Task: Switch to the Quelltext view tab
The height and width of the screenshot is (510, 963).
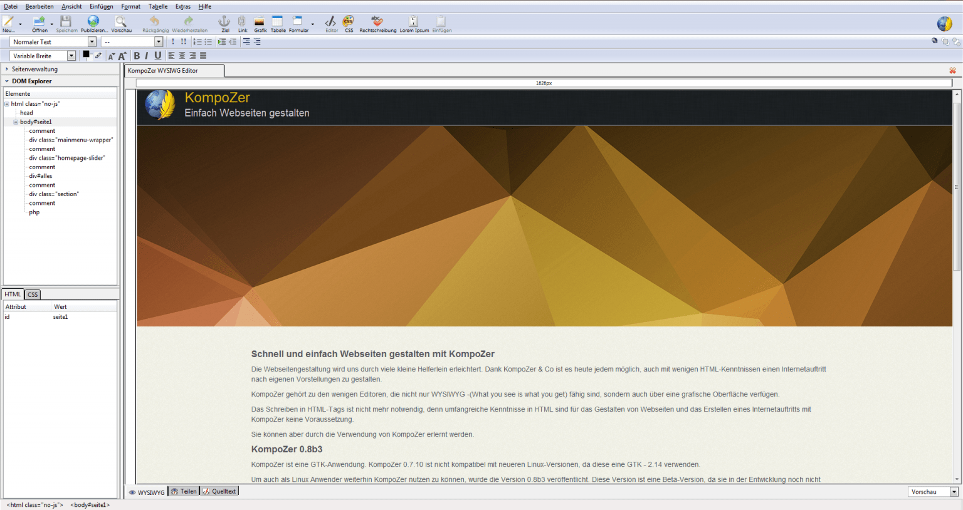Action: [219, 491]
